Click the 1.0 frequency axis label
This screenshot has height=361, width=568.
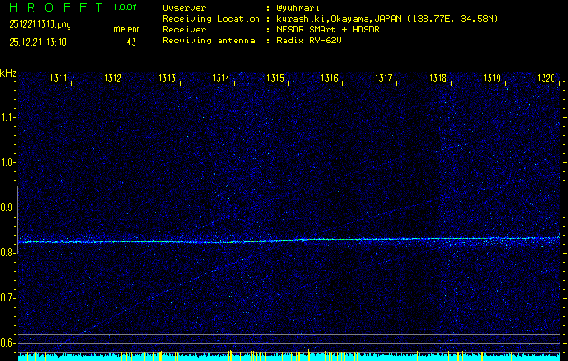pyautogui.click(x=8, y=162)
